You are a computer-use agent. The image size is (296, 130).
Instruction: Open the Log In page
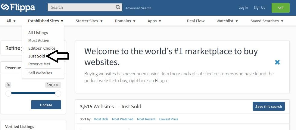coord(243,8)
